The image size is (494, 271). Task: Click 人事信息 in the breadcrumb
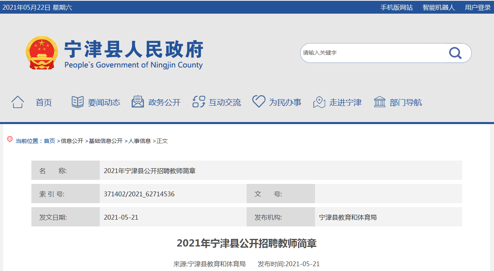(140, 141)
